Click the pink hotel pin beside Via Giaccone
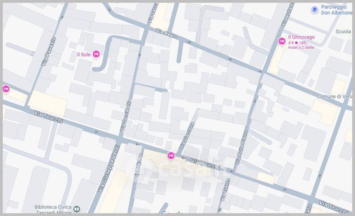 tap(170, 155)
